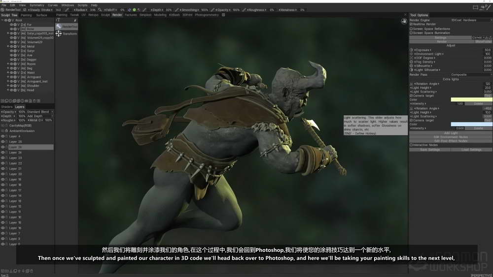
Task: Enable Interactive Nodes checkbox
Action: (411, 145)
